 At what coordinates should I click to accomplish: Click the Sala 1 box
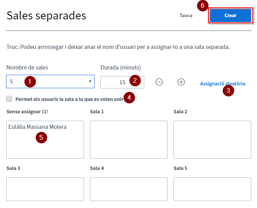tap(128, 139)
